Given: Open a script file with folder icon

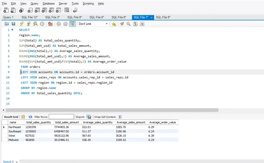Looking at the screenshot, I should click(x=7, y=24).
